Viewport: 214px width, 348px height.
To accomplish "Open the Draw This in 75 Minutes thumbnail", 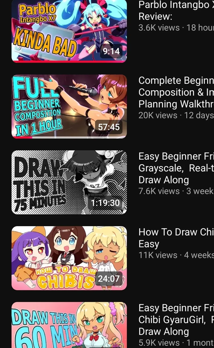I will [x=69, y=182].
